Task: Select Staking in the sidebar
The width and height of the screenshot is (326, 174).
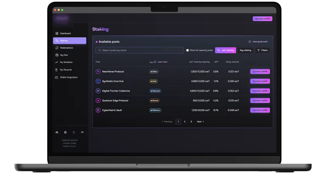Action: point(70,41)
